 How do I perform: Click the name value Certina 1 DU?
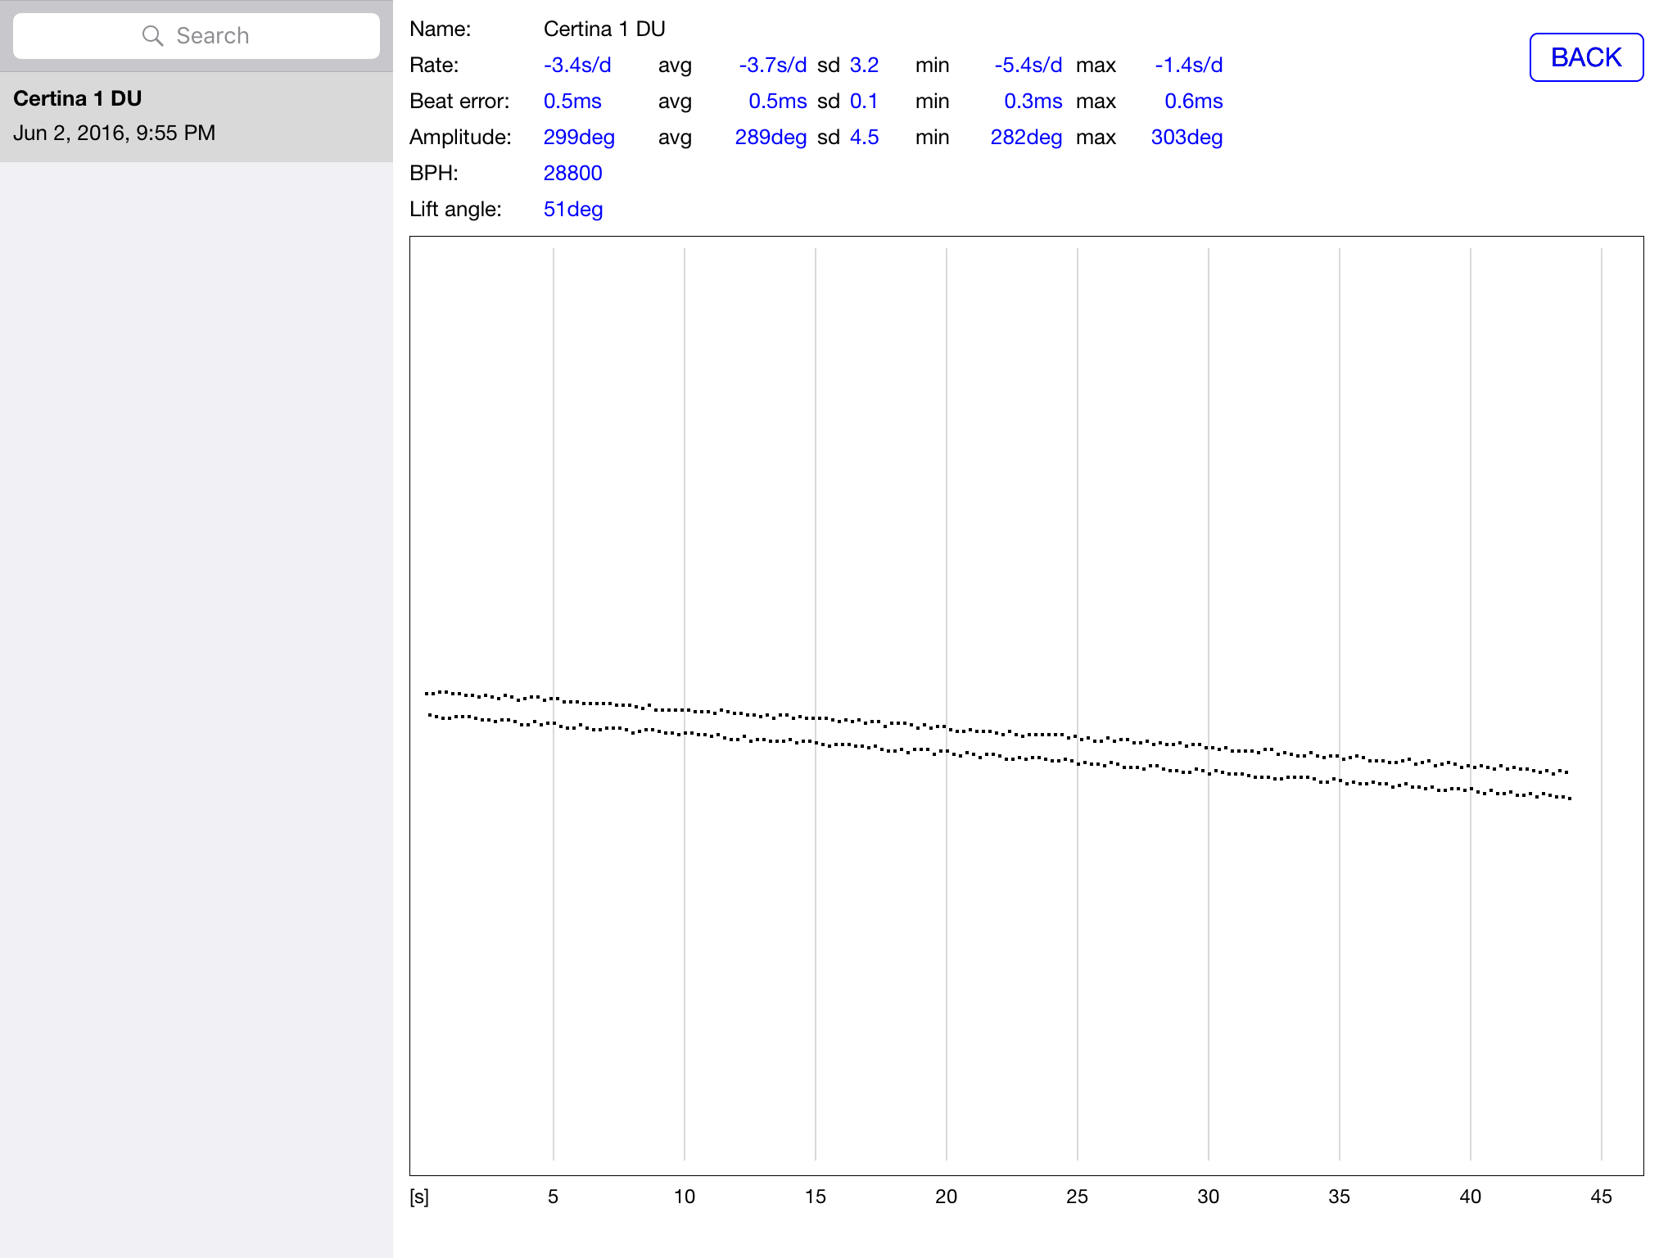604,29
